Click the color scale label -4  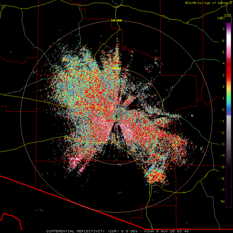222,156
